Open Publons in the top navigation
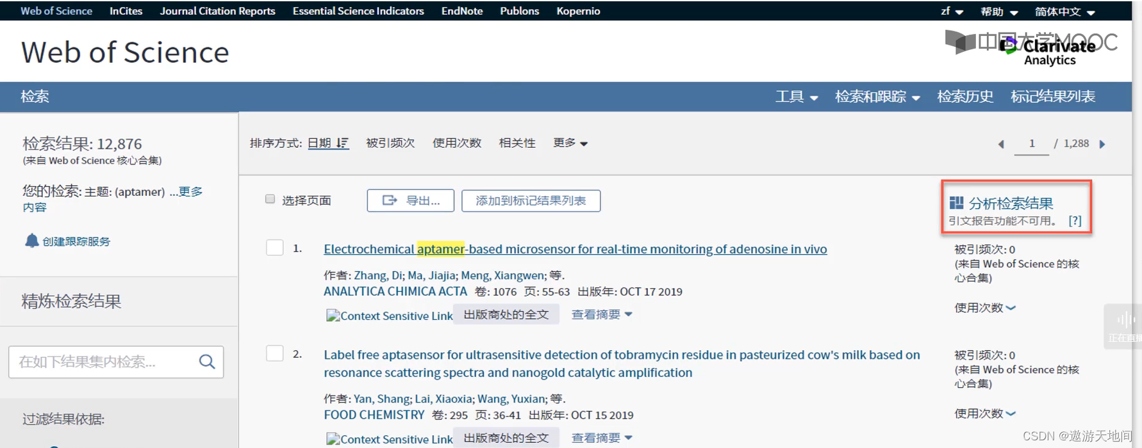This screenshot has width=1142, height=448. (519, 11)
